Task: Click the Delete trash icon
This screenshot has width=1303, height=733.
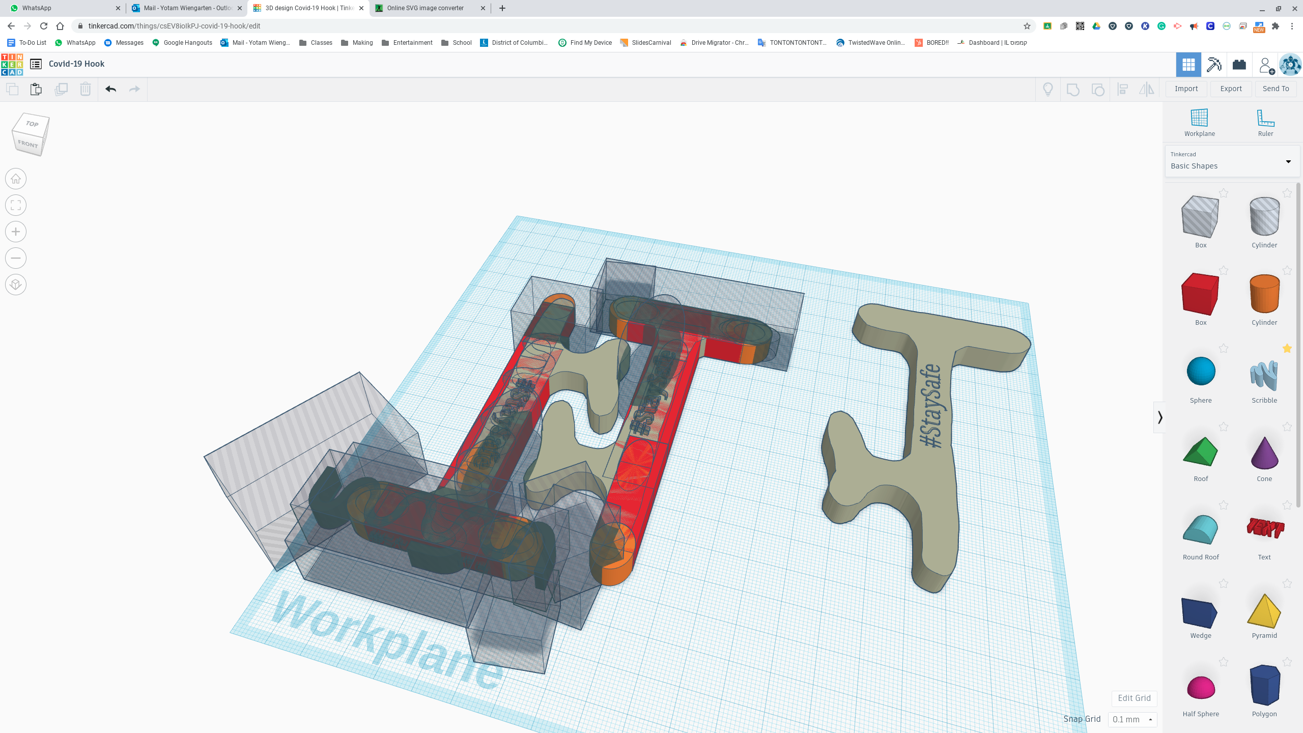Action: point(86,89)
